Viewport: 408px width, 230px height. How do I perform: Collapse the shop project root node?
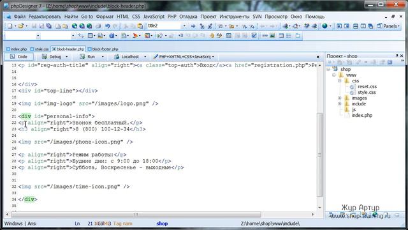click(328, 69)
